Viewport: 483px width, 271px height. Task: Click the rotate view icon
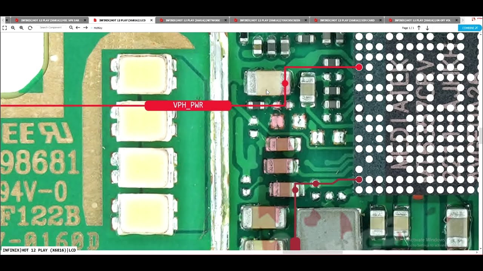(30, 28)
